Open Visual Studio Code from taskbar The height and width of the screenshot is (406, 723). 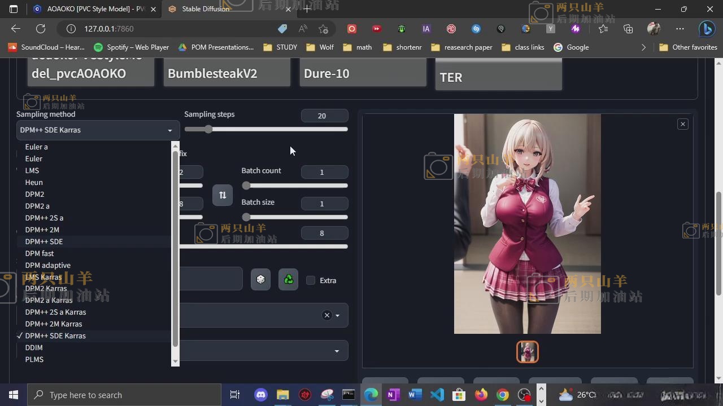coord(437,395)
